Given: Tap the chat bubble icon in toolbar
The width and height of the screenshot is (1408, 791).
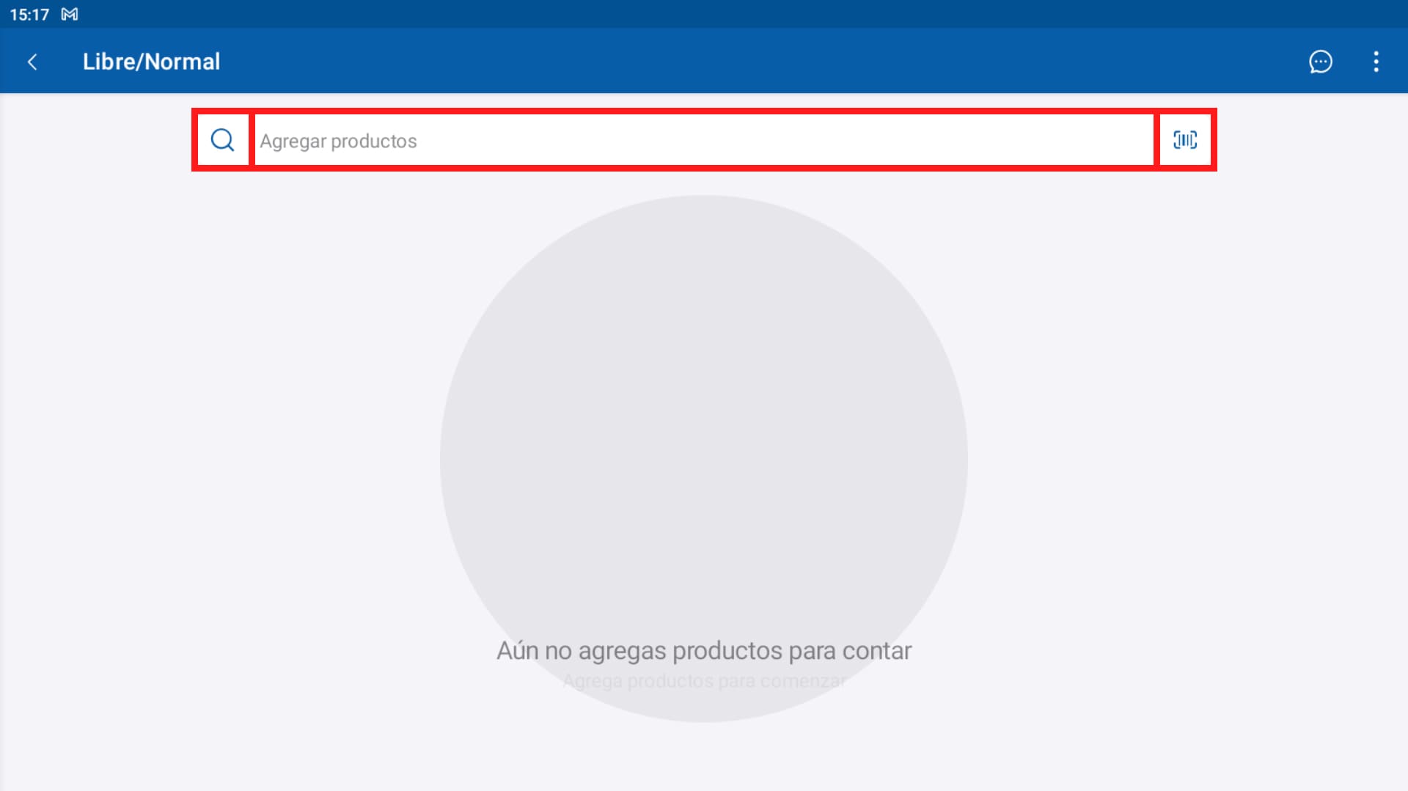Looking at the screenshot, I should [x=1321, y=62].
